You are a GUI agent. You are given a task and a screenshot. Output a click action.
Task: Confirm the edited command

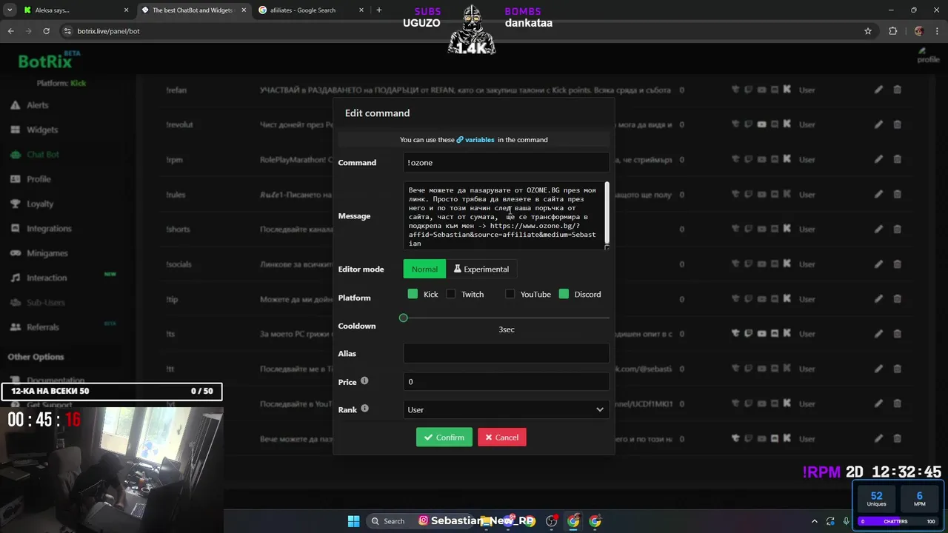(444, 437)
